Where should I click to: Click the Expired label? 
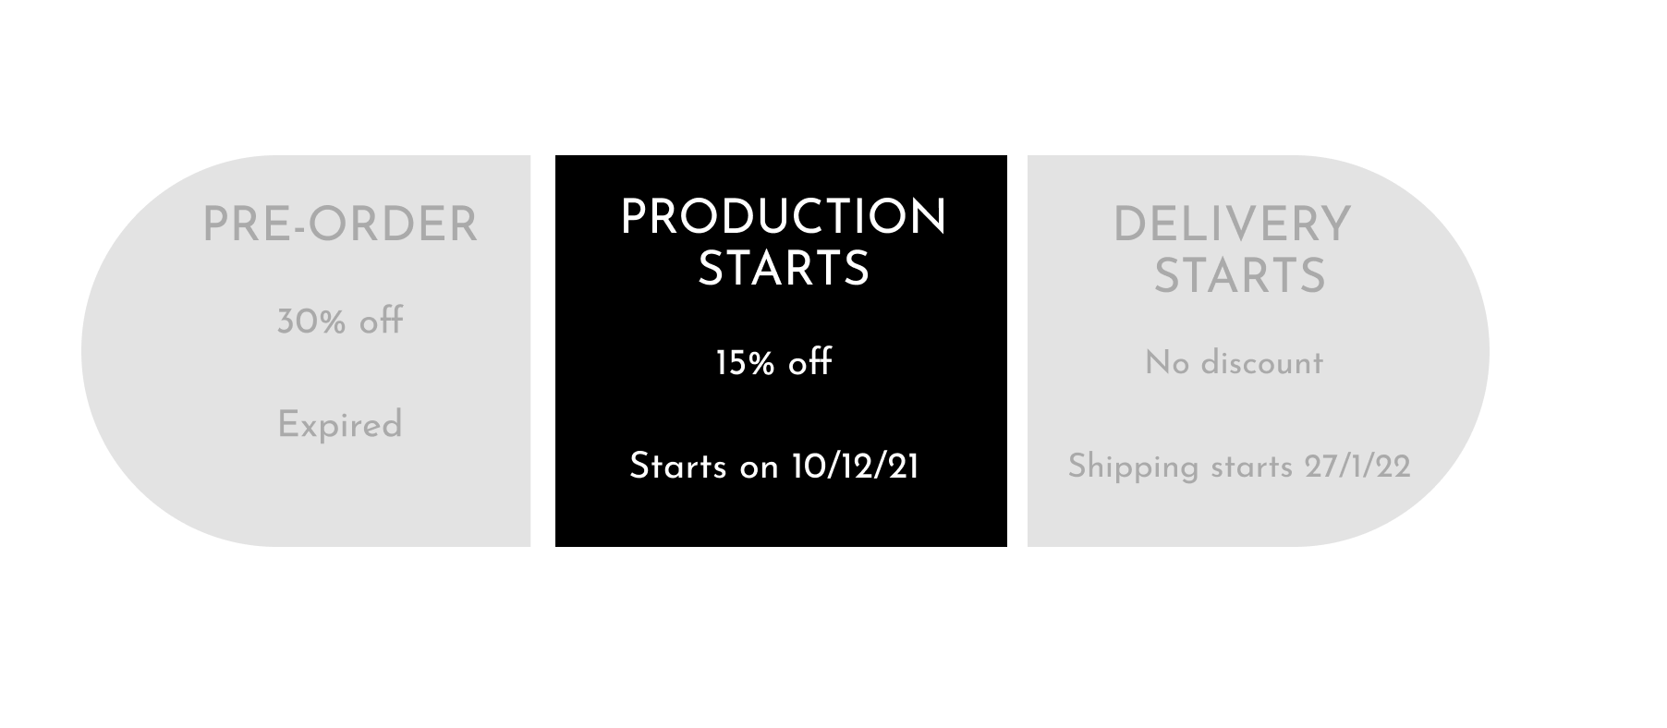[340, 425]
